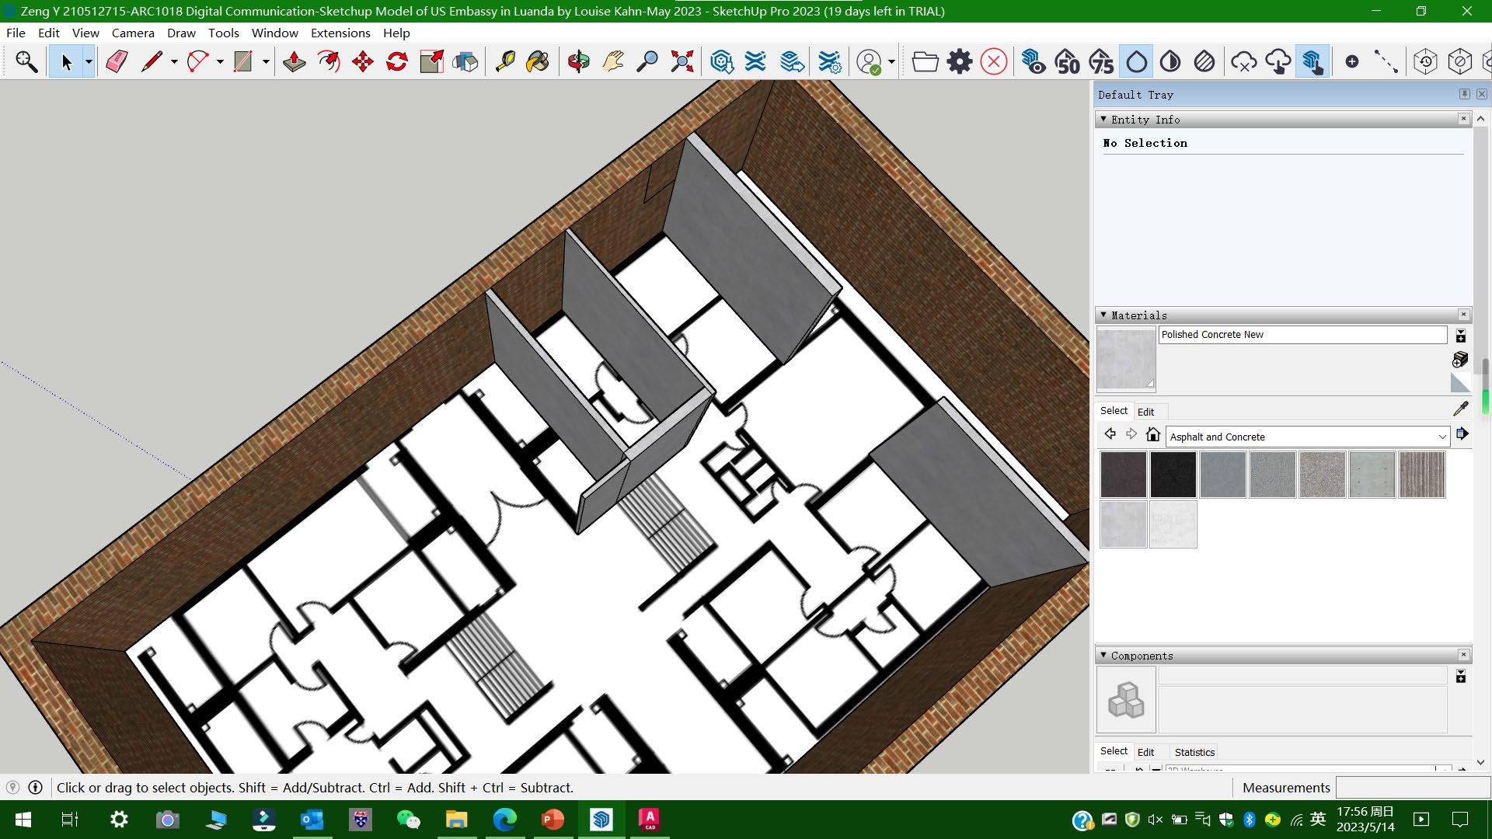Select the Push/Pull tool
The height and width of the screenshot is (839, 1492).
point(294,62)
